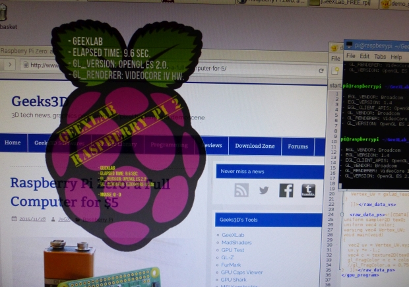The width and height of the screenshot is (409, 287).
Task: Open the Help menu in the terminal
Action: pyautogui.click(x=396, y=57)
